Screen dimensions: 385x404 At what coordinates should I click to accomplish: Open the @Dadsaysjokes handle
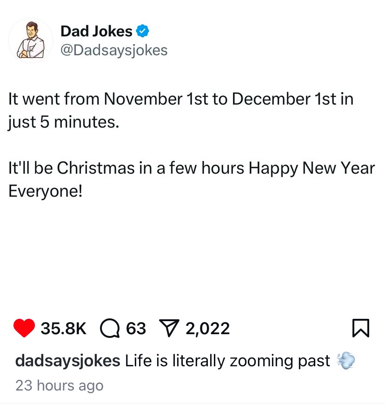(114, 50)
